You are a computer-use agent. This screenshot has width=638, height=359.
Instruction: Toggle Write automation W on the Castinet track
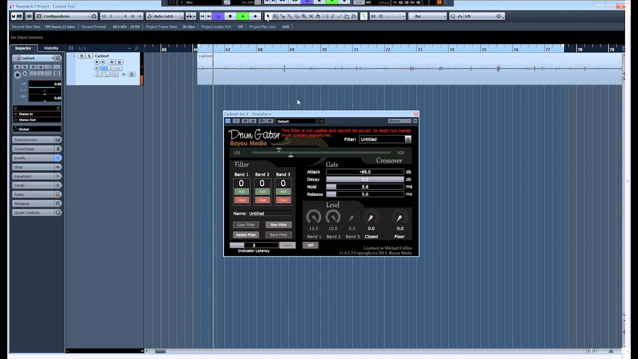pyautogui.click(x=119, y=62)
